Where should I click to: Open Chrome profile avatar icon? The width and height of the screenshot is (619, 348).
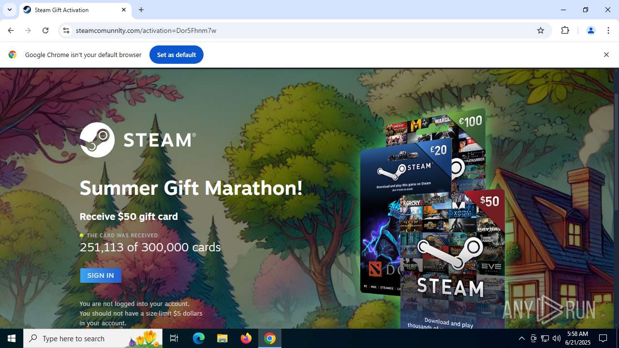click(x=590, y=30)
